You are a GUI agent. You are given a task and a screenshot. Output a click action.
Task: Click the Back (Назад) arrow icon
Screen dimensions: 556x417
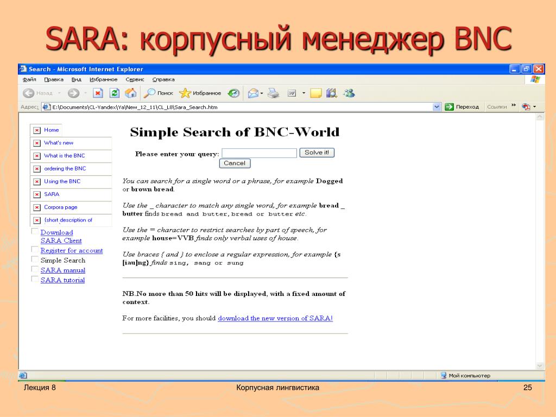(x=28, y=93)
